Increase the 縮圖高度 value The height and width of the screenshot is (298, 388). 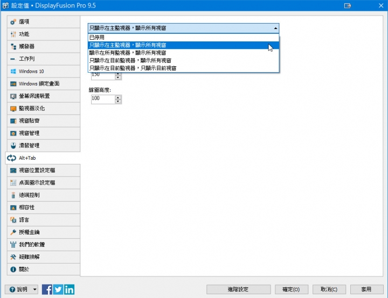[118, 97]
